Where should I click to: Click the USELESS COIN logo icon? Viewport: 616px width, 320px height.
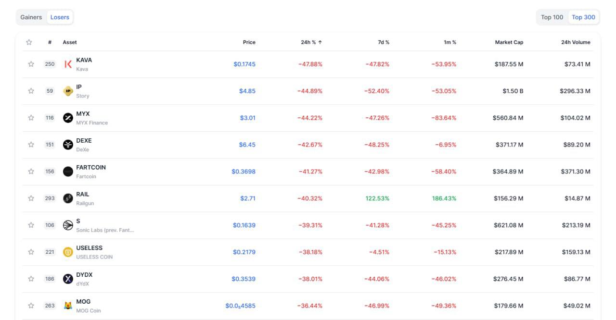(68, 252)
